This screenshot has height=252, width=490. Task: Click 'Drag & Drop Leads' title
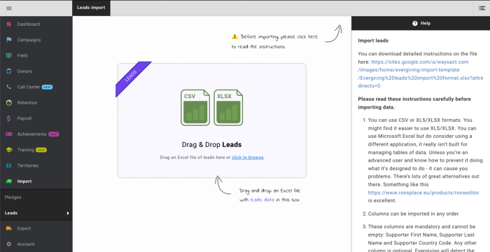[x=211, y=145]
